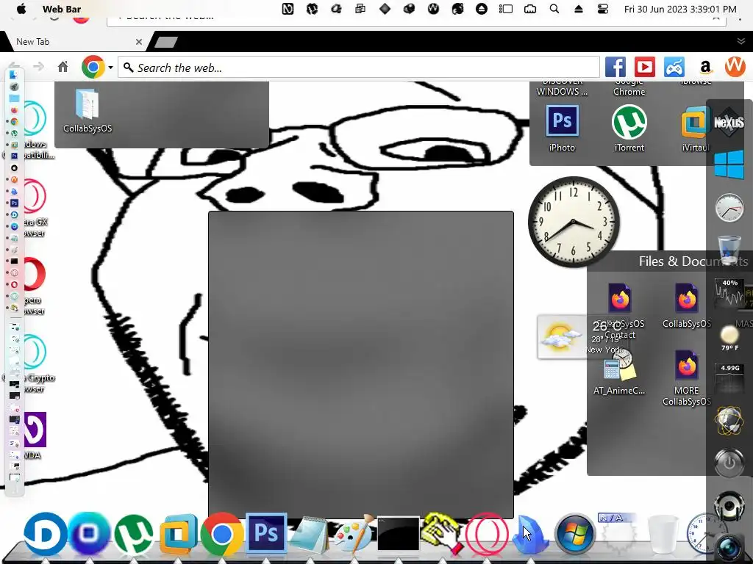Open the AT_AnimeC... calculator shortcut
This screenshot has height=564, width=753.
(x=619, y=372)
